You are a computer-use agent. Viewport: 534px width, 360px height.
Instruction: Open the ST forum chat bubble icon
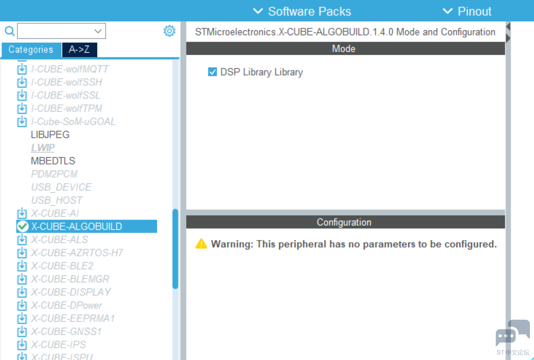(x=512, y=334)
